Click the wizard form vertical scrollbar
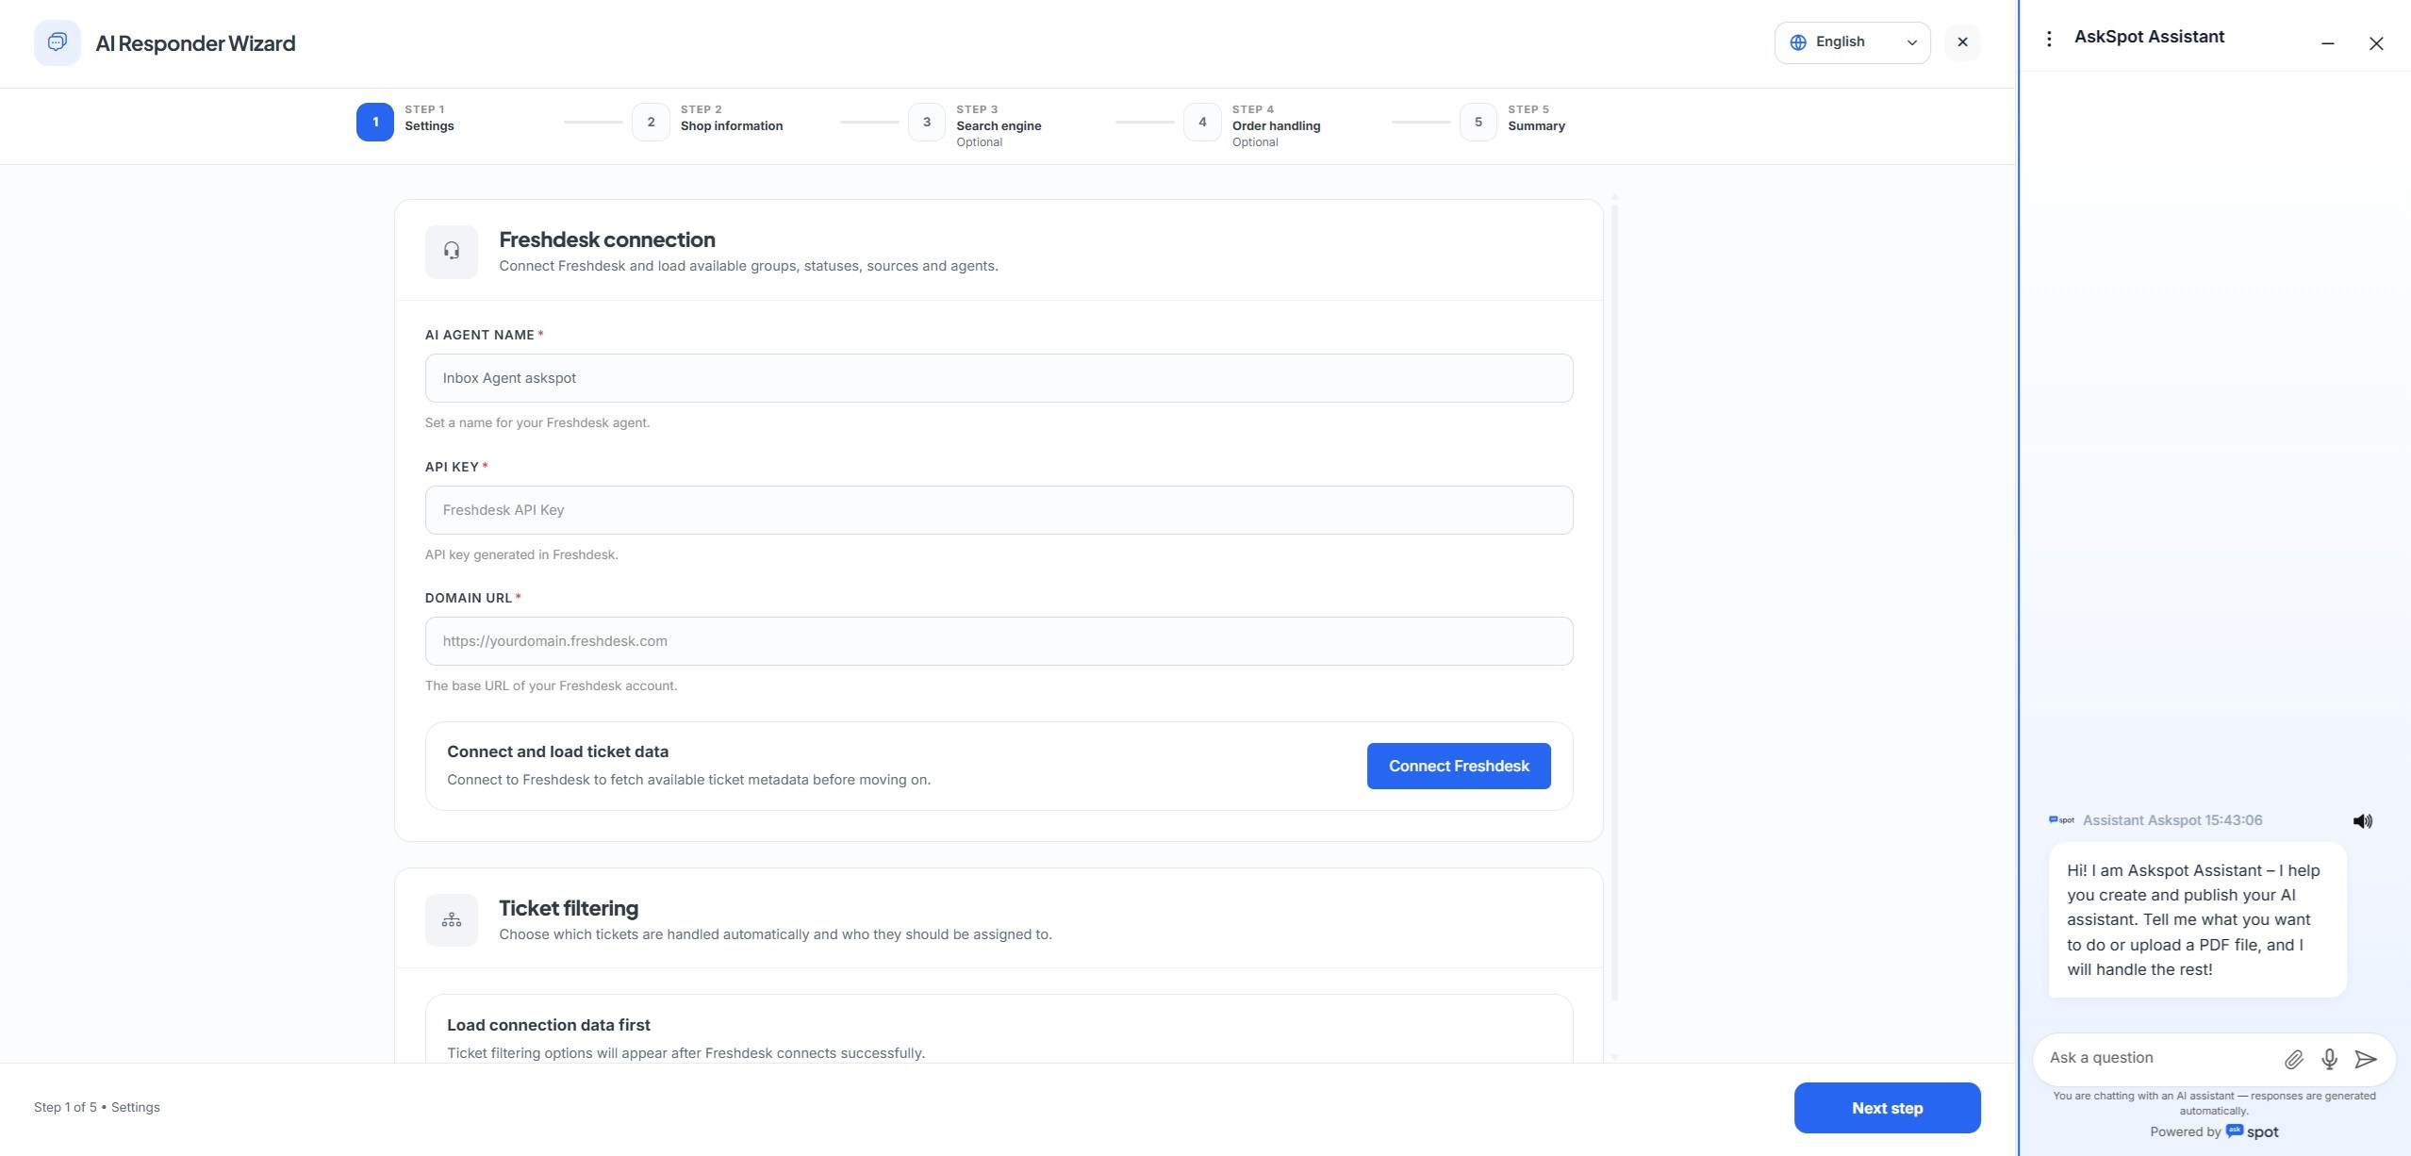Screen dimensions: 2411x1156 point(1614,603)
